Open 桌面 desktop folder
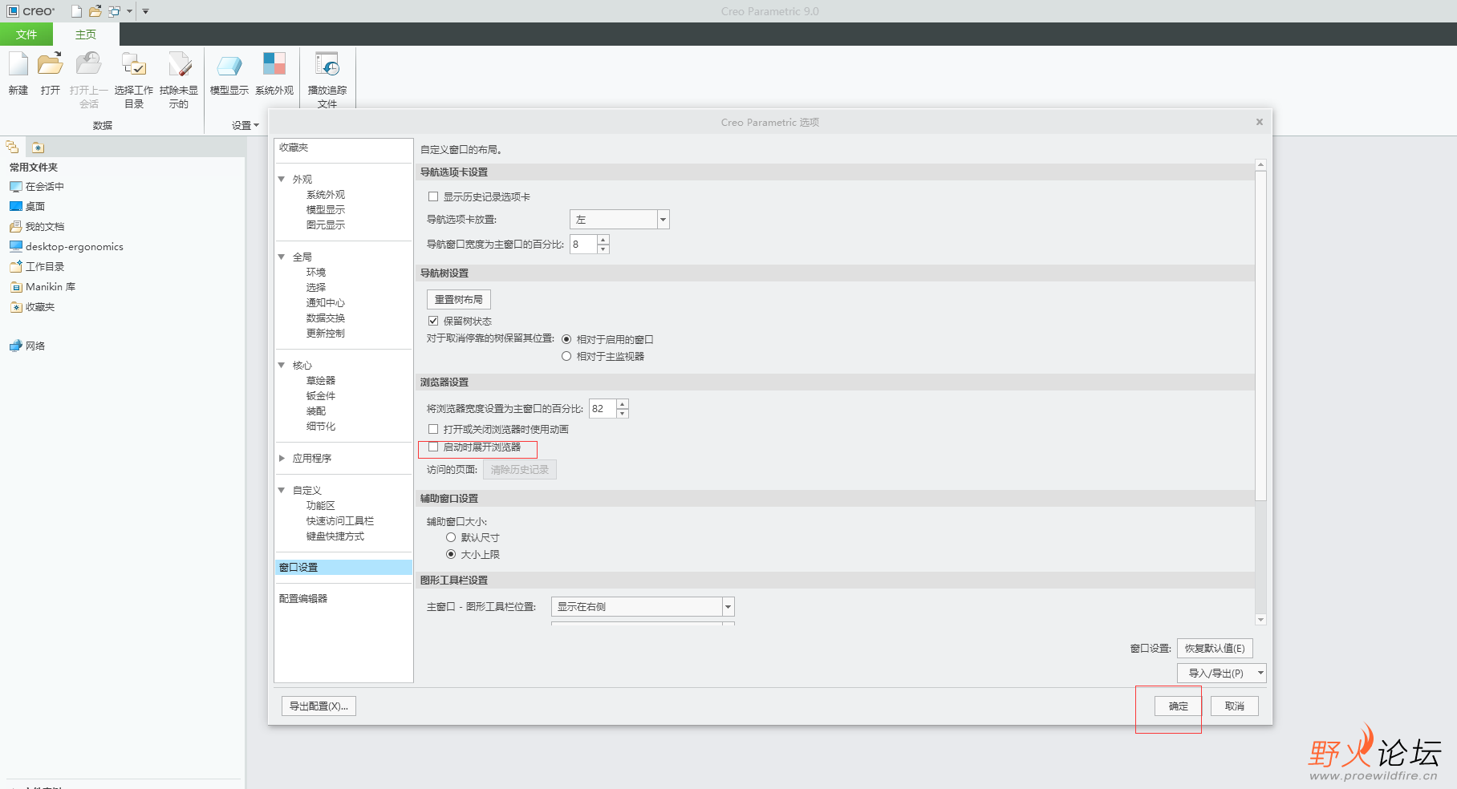This screenshot has width=1457, height=789. pyautogui.click(x=27, y=206)
